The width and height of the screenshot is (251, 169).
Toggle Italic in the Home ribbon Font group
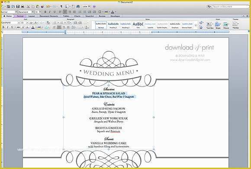coord(7,27)
